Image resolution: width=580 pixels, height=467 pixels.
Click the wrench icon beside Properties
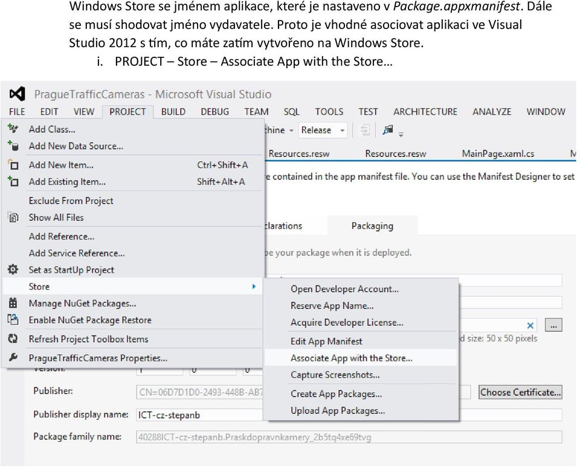click(13, 357)
